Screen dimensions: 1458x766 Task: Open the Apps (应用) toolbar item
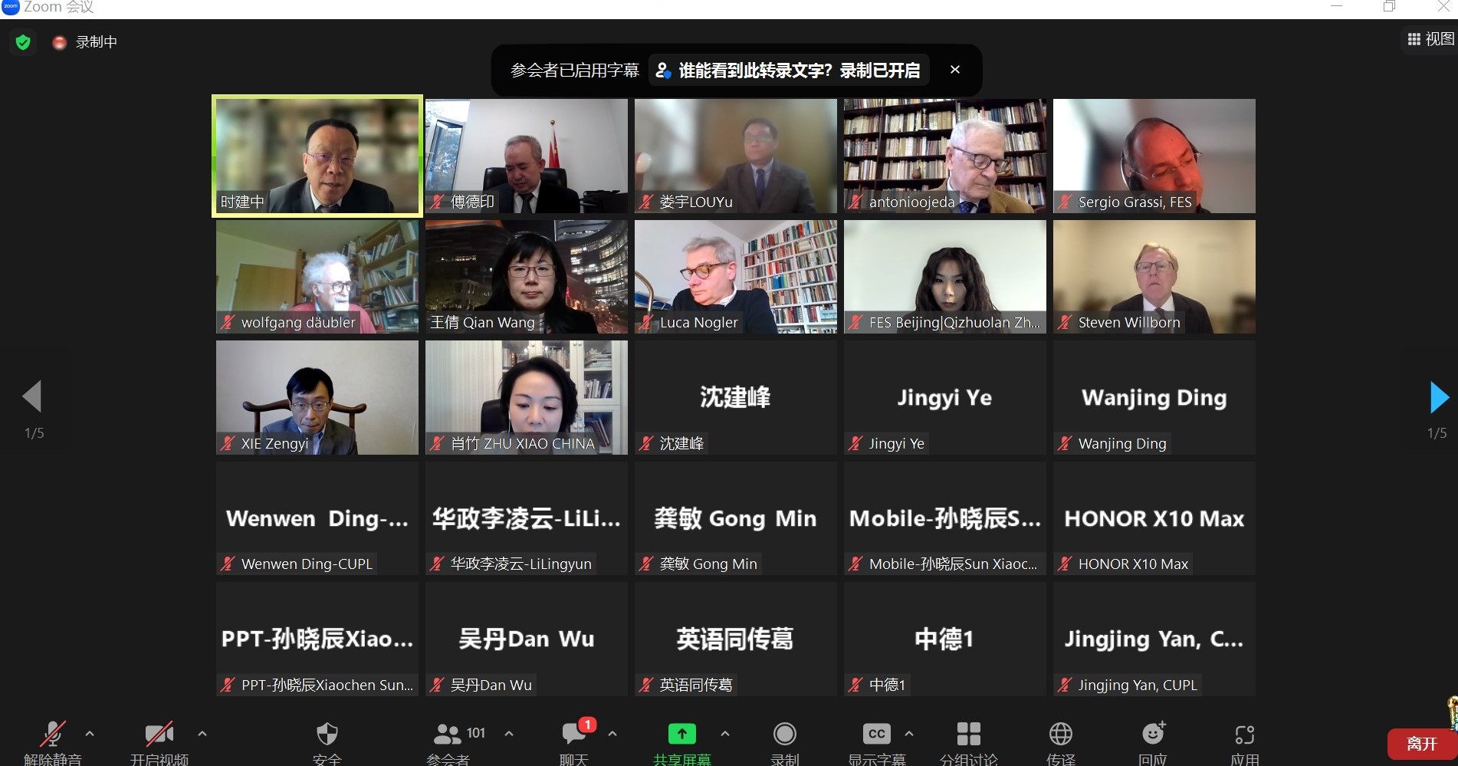pos(1244,735)
